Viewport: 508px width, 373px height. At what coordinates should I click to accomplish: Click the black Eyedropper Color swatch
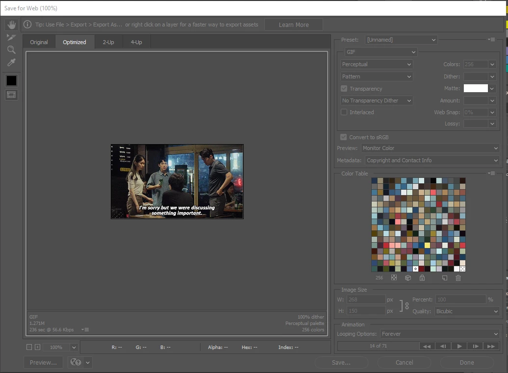[11, 80]
